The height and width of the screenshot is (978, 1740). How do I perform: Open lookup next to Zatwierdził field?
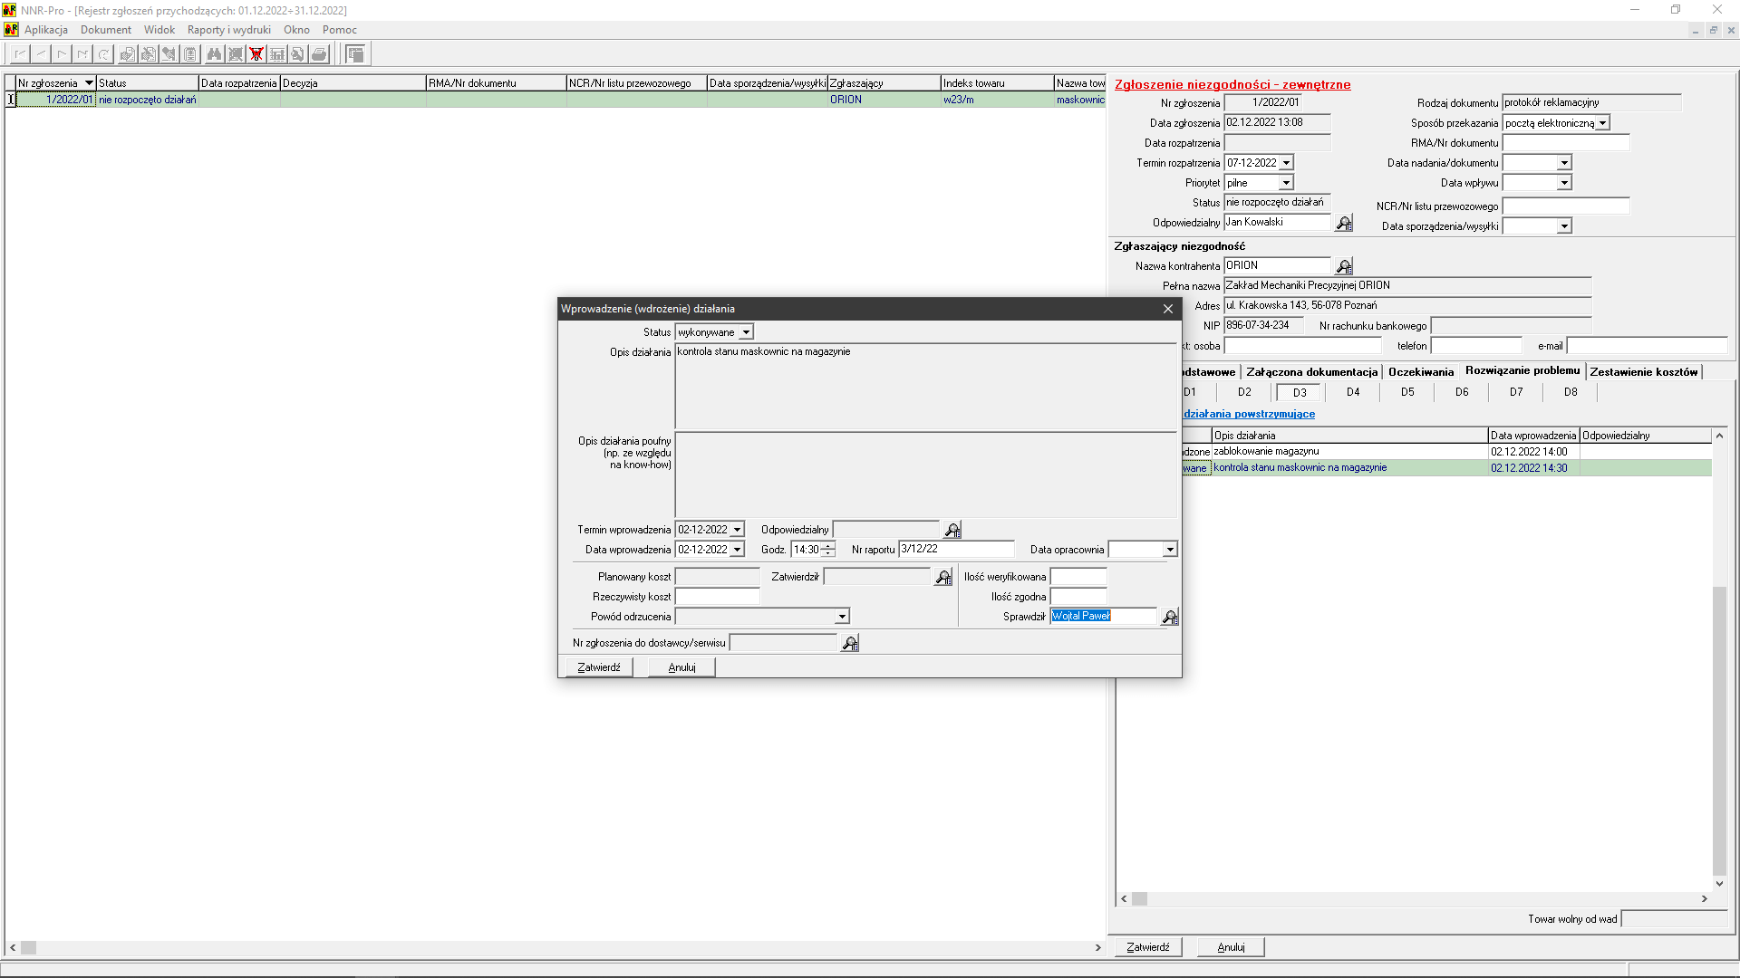click(943, 578)
